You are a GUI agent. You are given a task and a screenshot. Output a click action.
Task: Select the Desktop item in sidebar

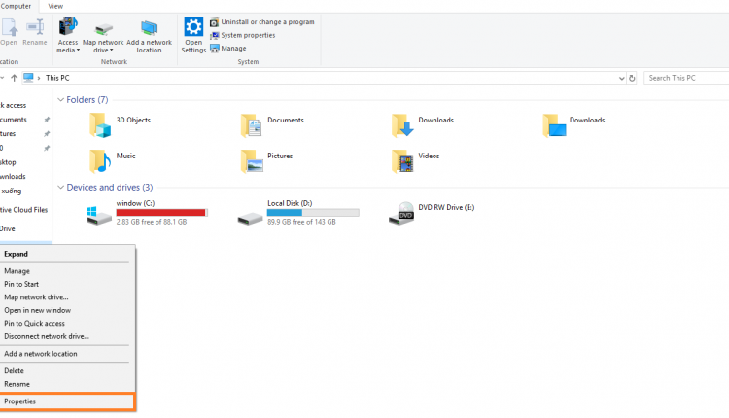point(8,162)
